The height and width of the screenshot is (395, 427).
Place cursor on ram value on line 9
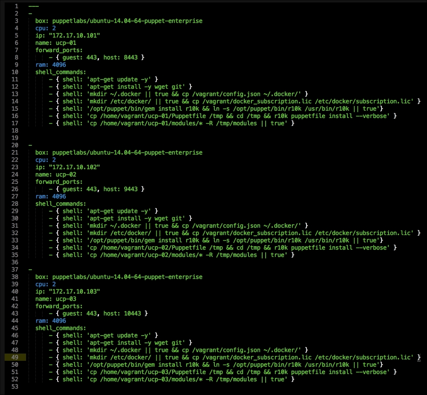(x=59, y=65)
